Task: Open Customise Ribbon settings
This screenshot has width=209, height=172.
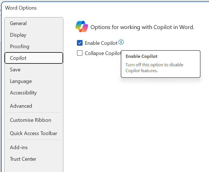Action: tap(34, 120)
